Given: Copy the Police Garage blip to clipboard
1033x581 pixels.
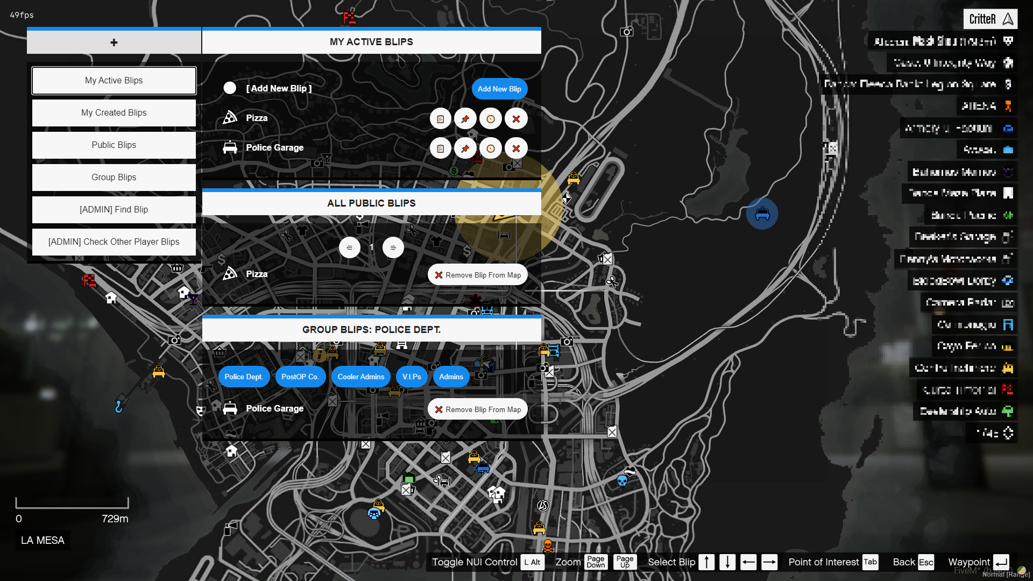Looking at the screenshot, I should [x=441, y=148].
